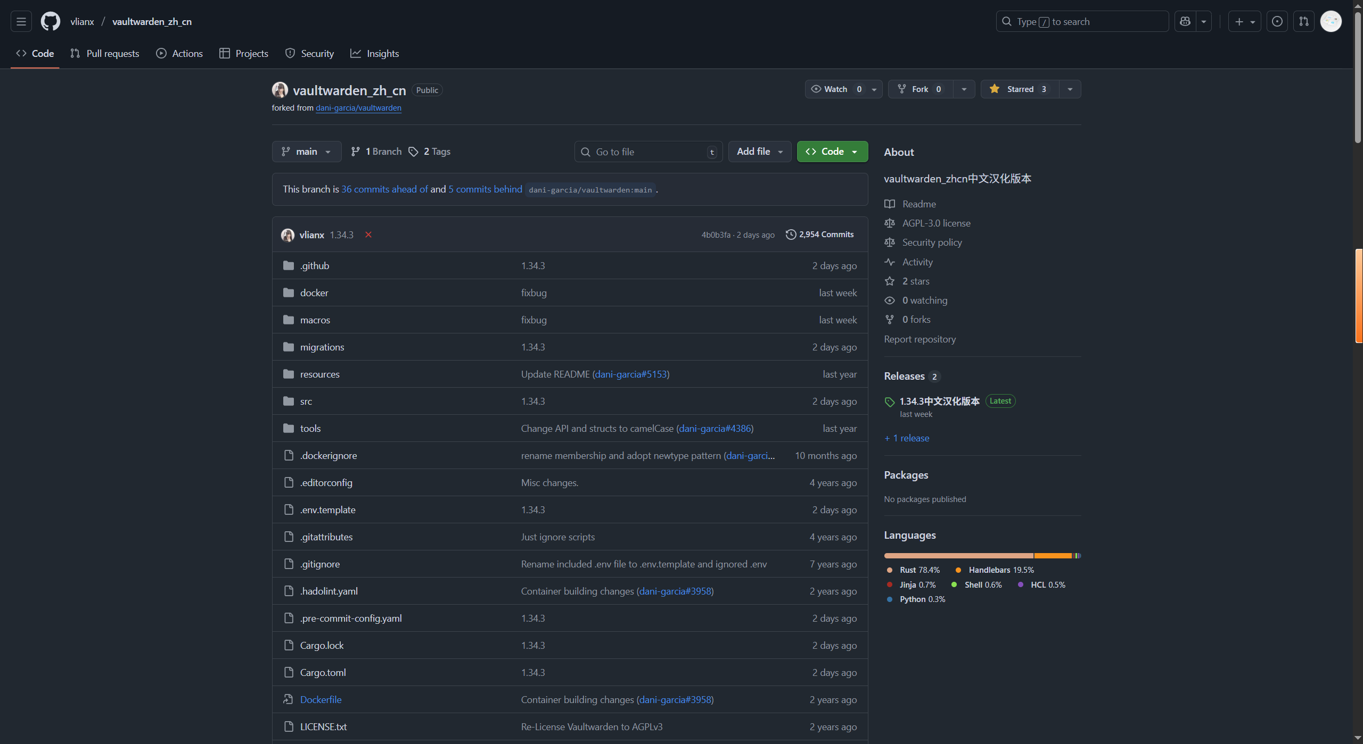The width and height of the screenshot is (1363, 744).
Task: Expand the Add file dropdown
Action: tap(759, 152)
